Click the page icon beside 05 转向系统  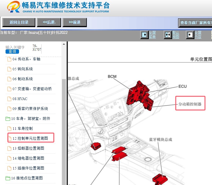click(9, 69)
